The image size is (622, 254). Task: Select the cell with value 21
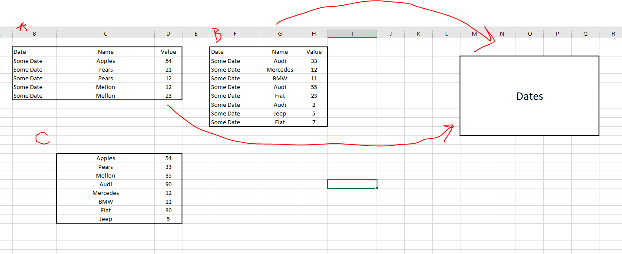tap(168, 69)
